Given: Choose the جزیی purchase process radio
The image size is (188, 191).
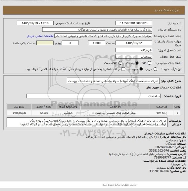Looking at the screenshot, I should (x=155, y=69).
